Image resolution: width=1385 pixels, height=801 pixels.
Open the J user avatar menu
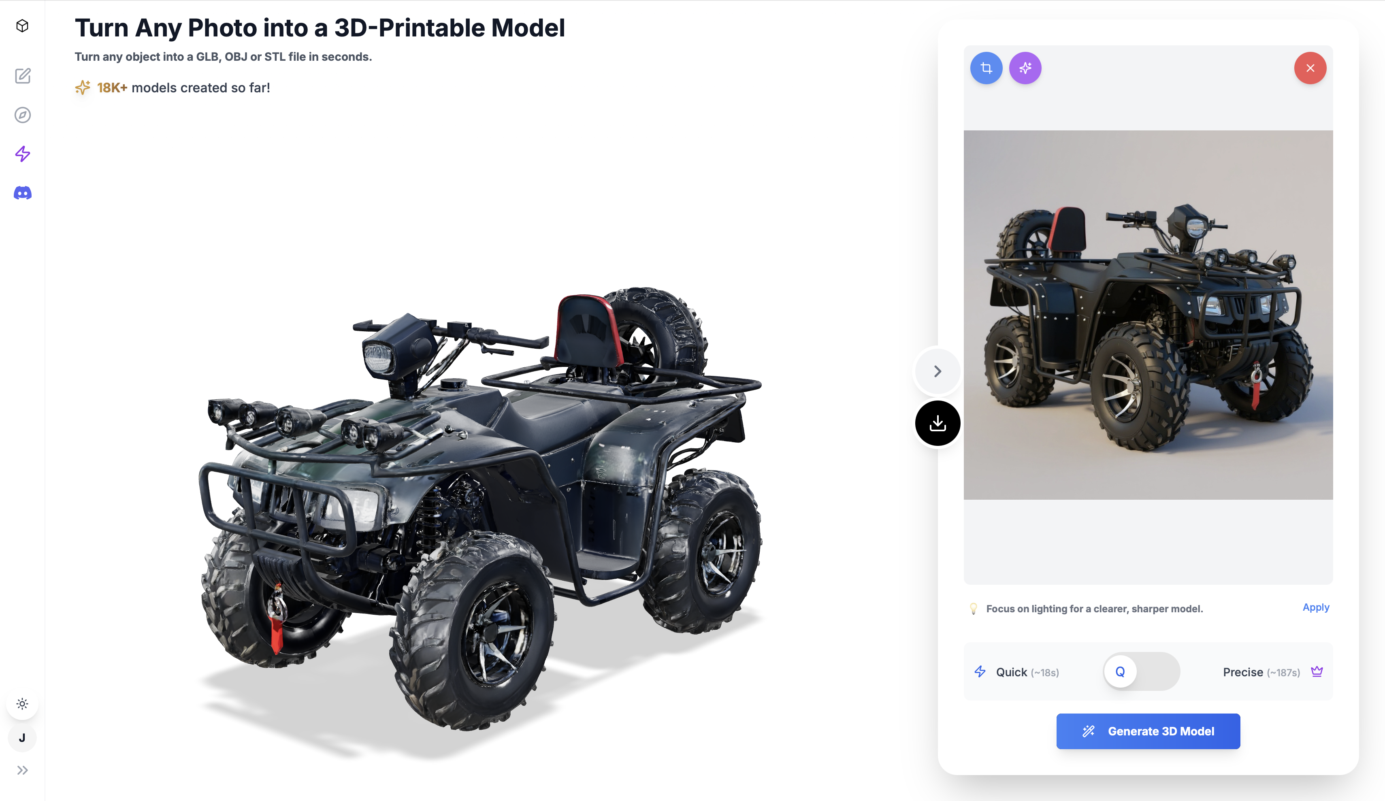[x=23, y=738]
